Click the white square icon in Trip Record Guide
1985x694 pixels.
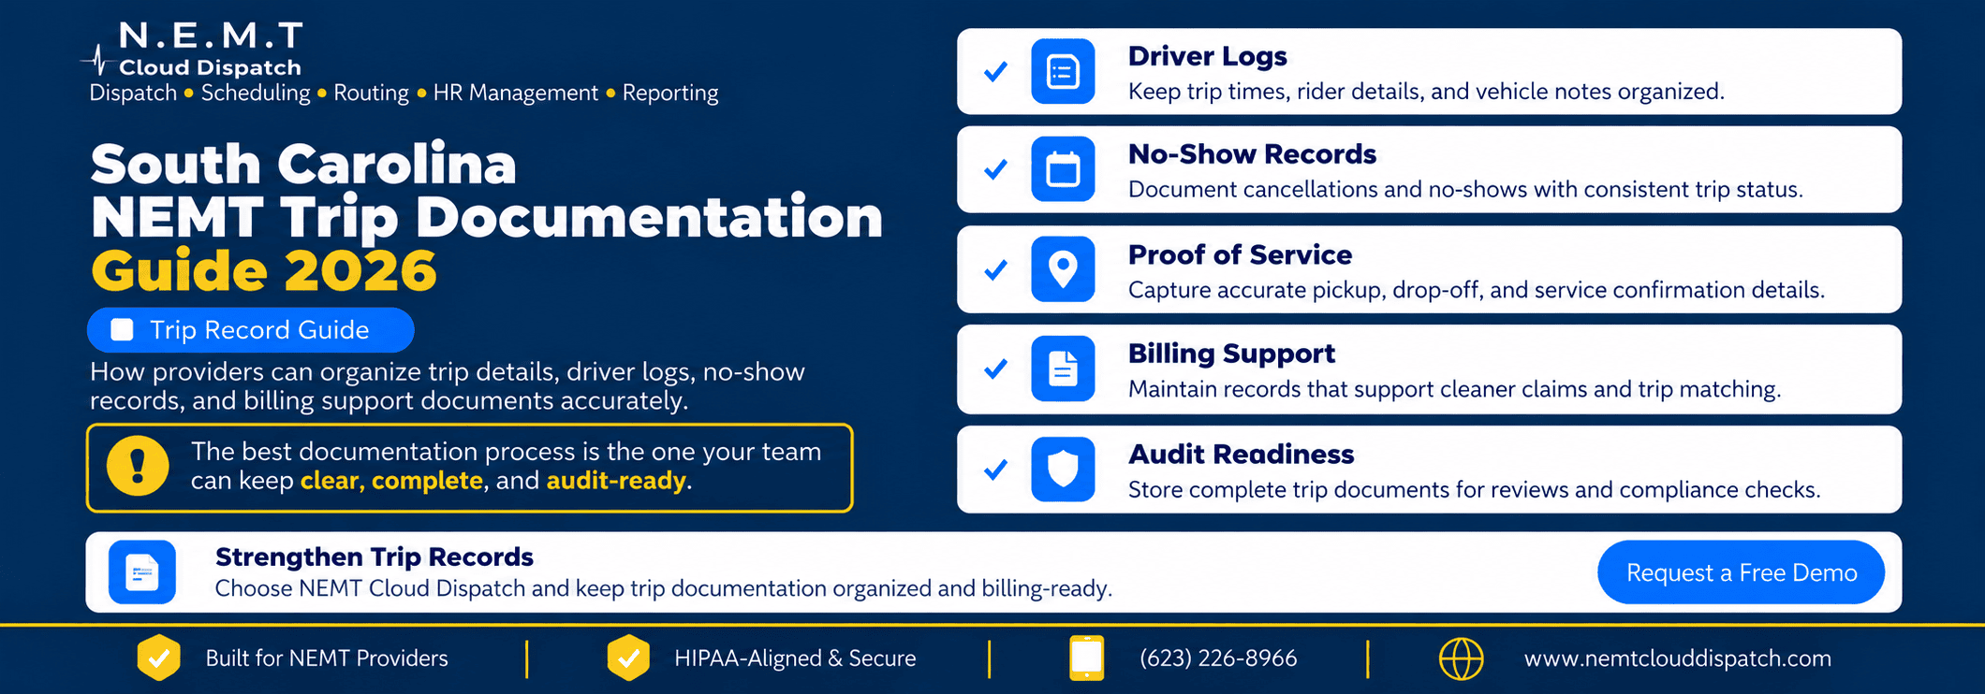coord(122,330)
